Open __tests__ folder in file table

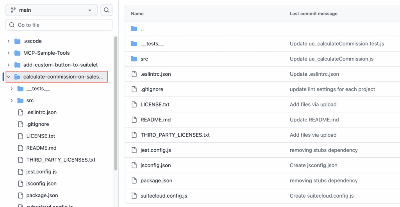[x=152, y=44]
